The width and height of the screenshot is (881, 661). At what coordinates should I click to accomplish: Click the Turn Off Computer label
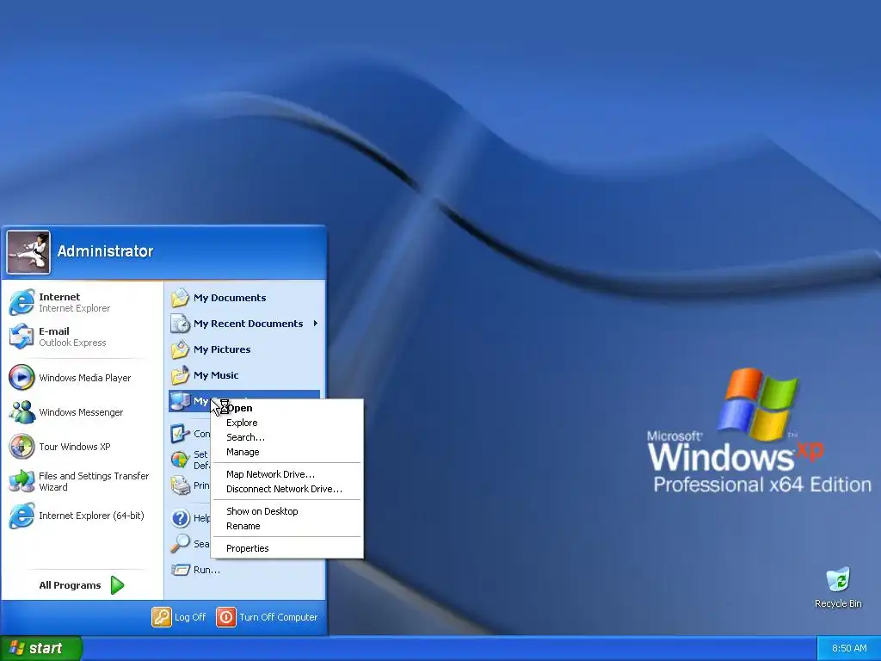coord(278,617)
